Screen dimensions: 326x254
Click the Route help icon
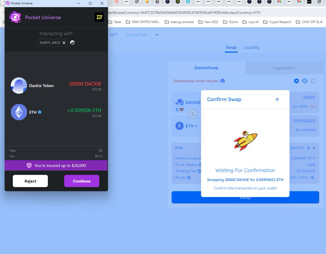point(189,178)
